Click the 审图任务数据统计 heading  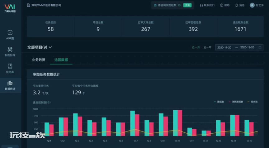pos(46,74)
